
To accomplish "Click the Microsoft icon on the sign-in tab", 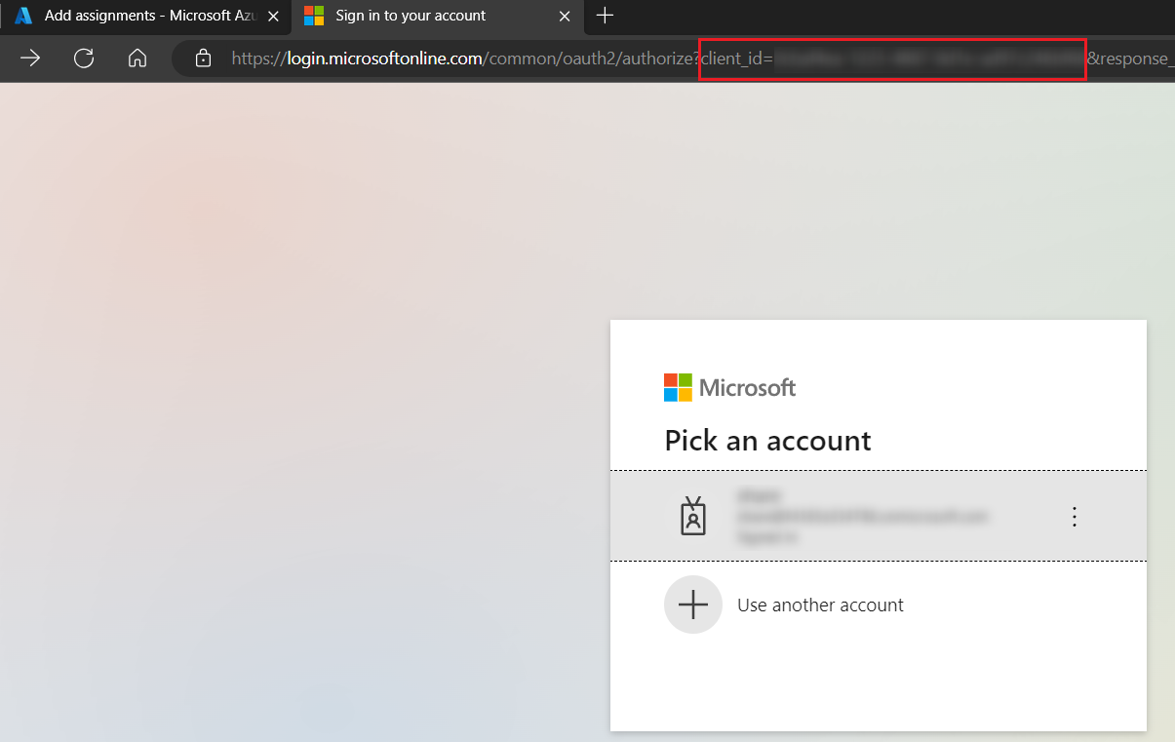I will tap(314, 16).
